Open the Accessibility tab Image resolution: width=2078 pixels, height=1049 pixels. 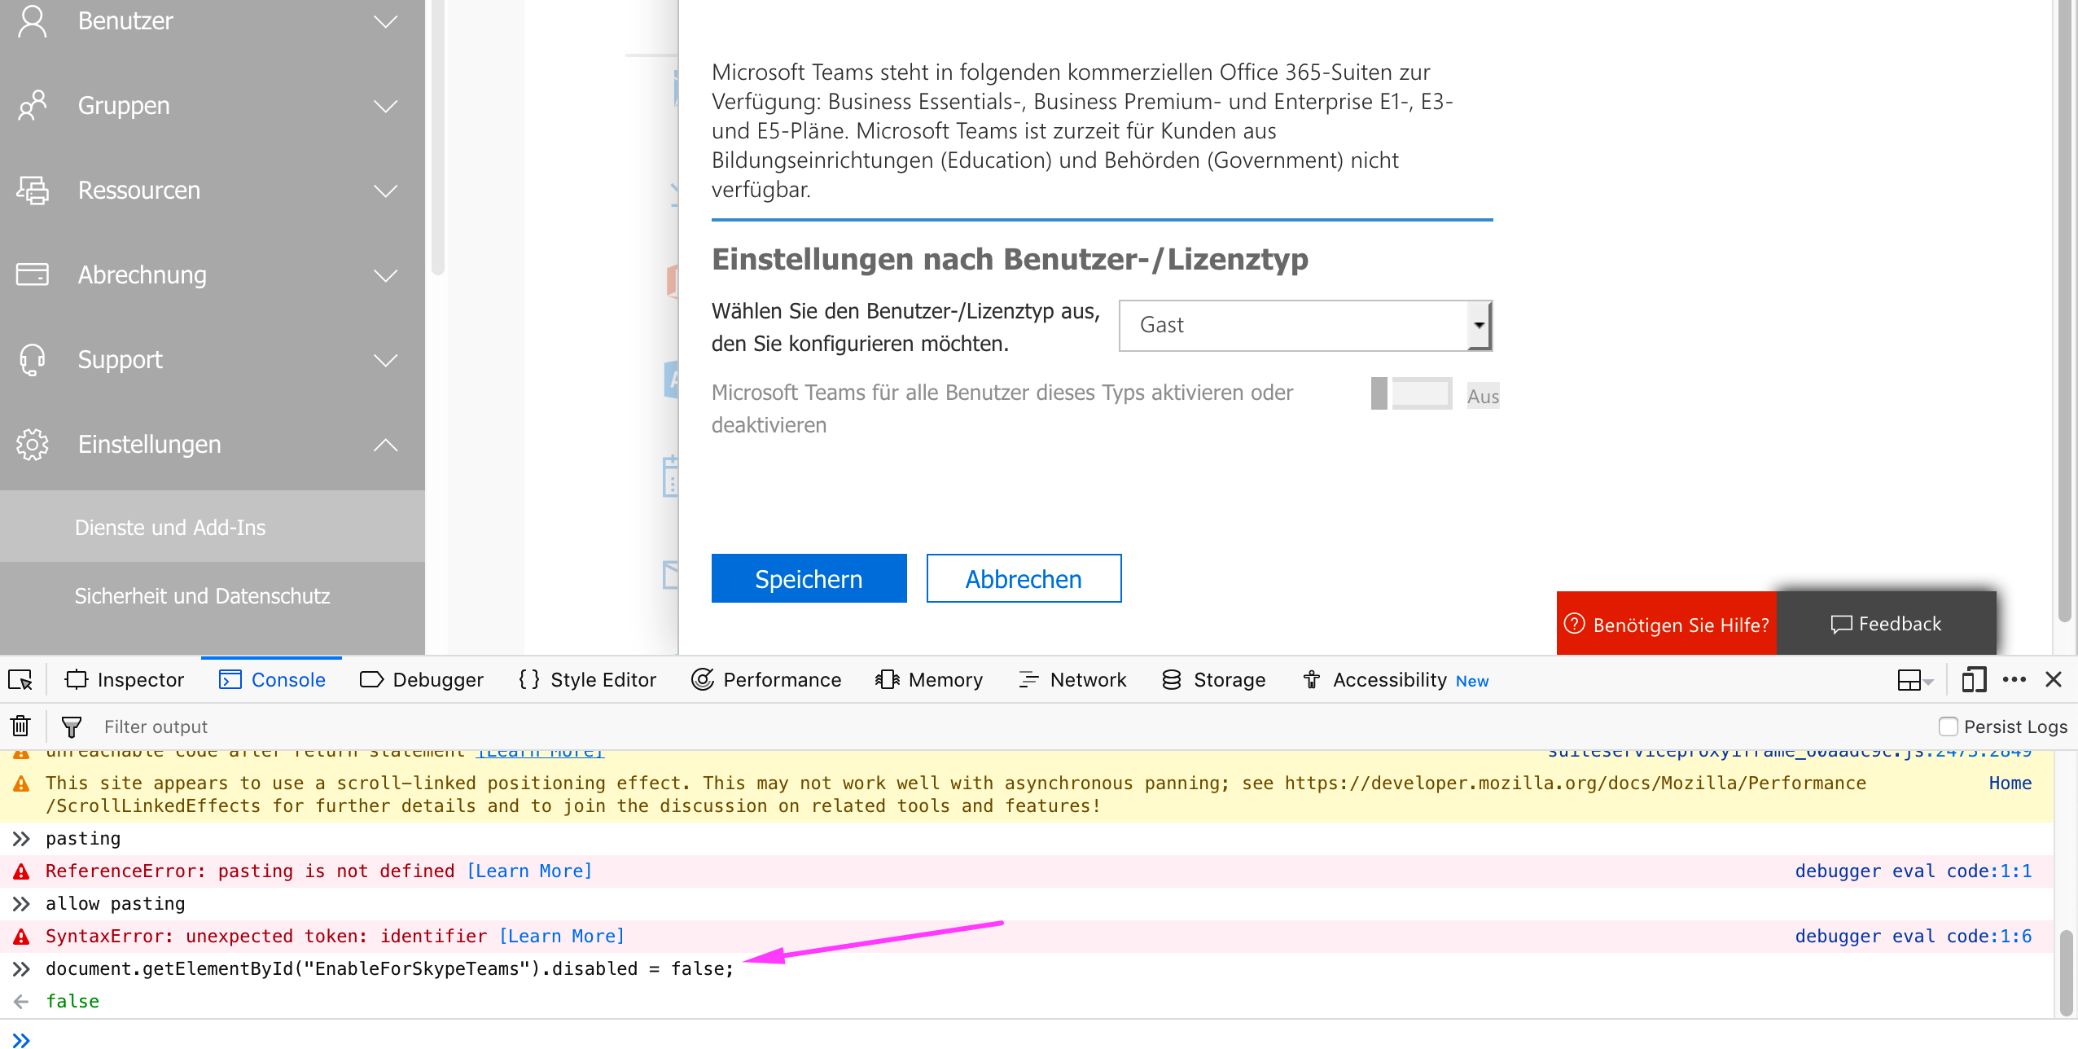pos(1396,680)
